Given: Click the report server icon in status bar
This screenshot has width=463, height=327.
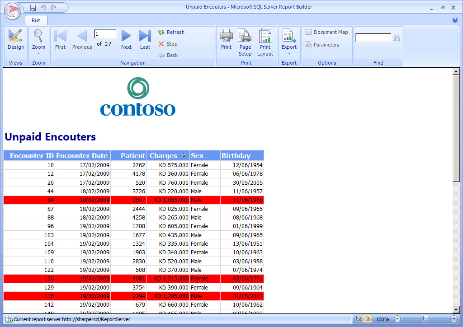Looking at the screenshot, I should pyautogui.click(x=9, y=319).
